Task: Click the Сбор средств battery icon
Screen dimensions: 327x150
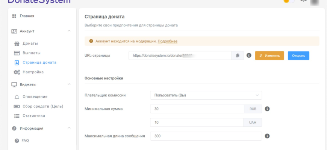Action: (17, 106)
